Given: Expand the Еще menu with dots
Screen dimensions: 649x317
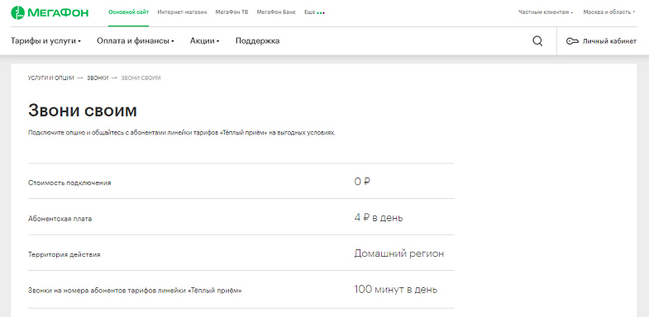Looking at the screenshot, I should (314, 12).
